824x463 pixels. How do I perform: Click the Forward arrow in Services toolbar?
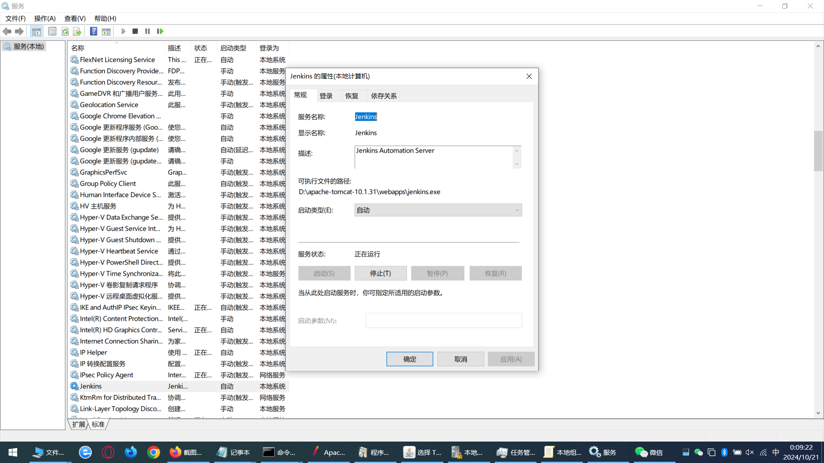pyautogui.click(x=19, y=31)
